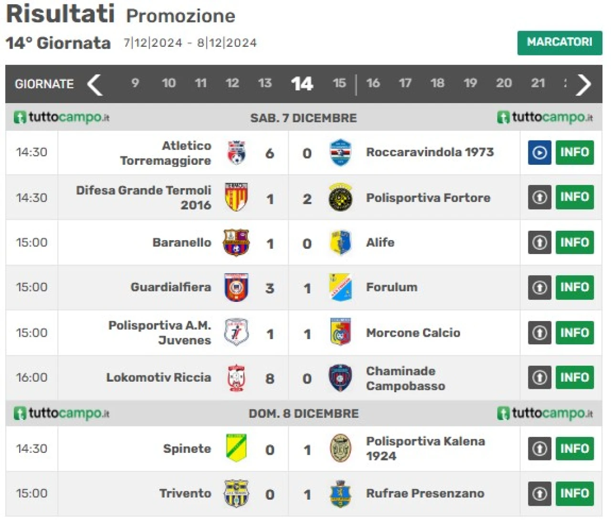The image size is (611, 523).
Task: Select giornata 13 in the round bar
Action: (264, 83)
